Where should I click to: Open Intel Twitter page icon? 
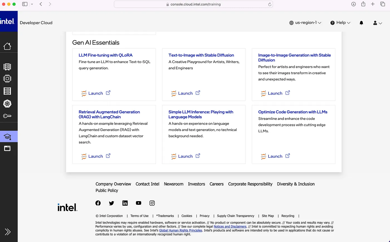(x=111, y=203)
